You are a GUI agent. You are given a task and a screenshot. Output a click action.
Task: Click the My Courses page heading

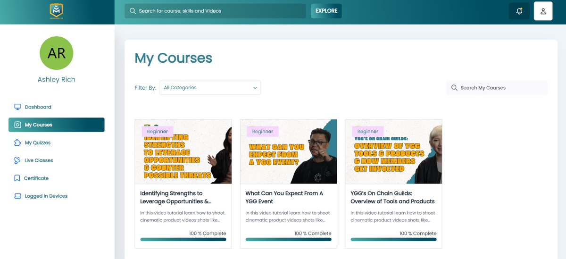click(x=174, y=58)
